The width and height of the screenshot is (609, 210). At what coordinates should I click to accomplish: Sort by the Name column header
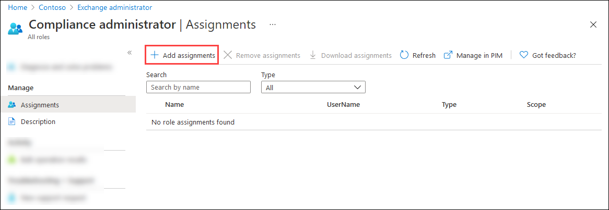[x=174, y=104]
